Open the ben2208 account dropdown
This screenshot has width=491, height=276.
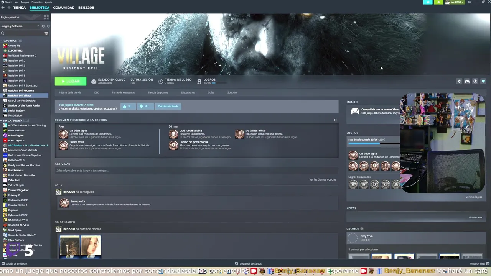[455, 2]
